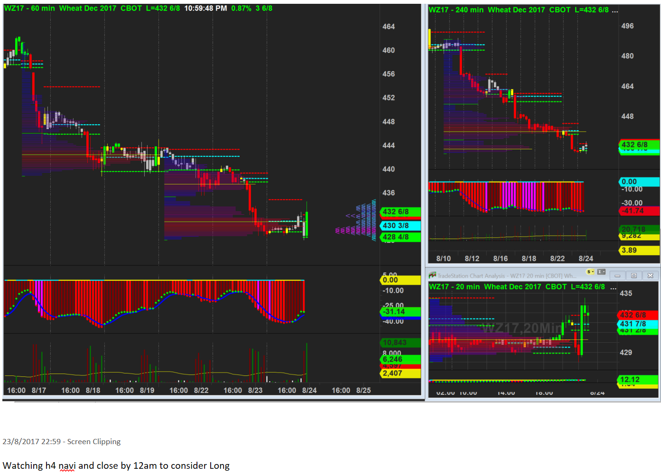Minimize the WZ17 20 min chart window
The image size is (661, 474).
617,275
